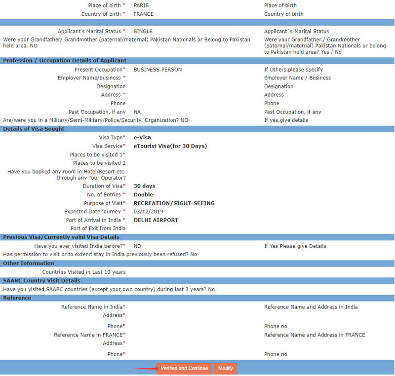
Task: Click the DELHI AIRPORT arrival port value
Action: (x=156, y=220)
